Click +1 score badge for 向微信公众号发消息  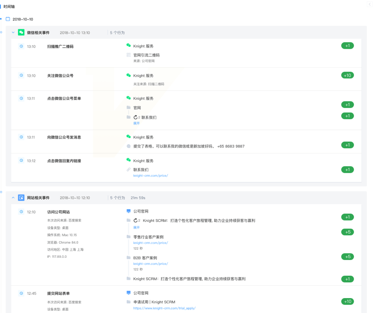(x=348, y=145)
